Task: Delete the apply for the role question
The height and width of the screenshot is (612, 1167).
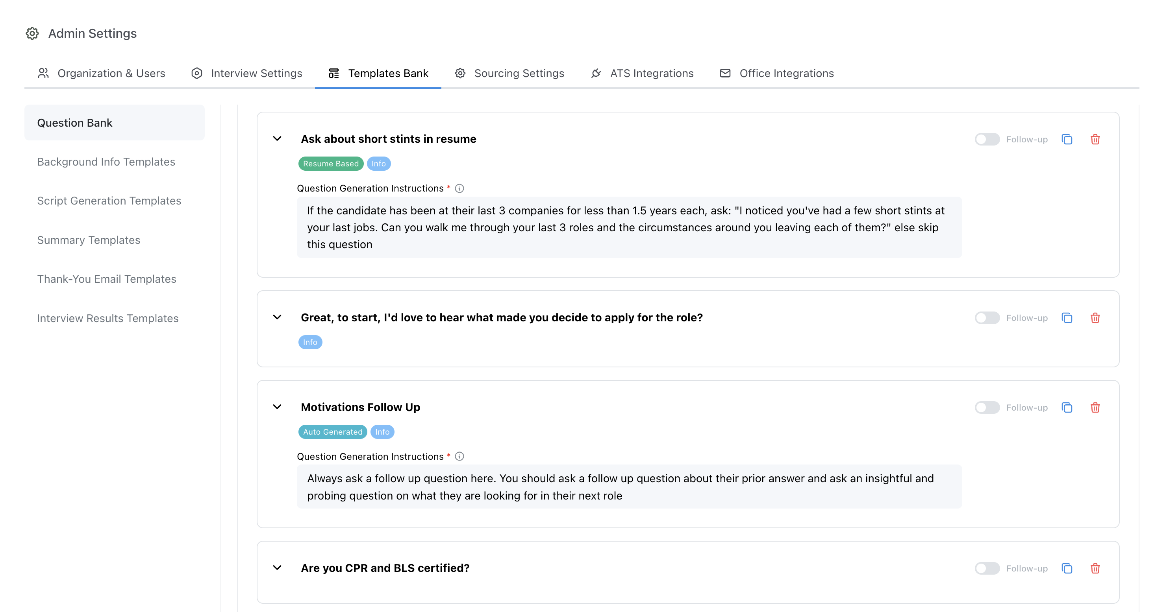Action: pyautogui.click(x=1095, y=318)
